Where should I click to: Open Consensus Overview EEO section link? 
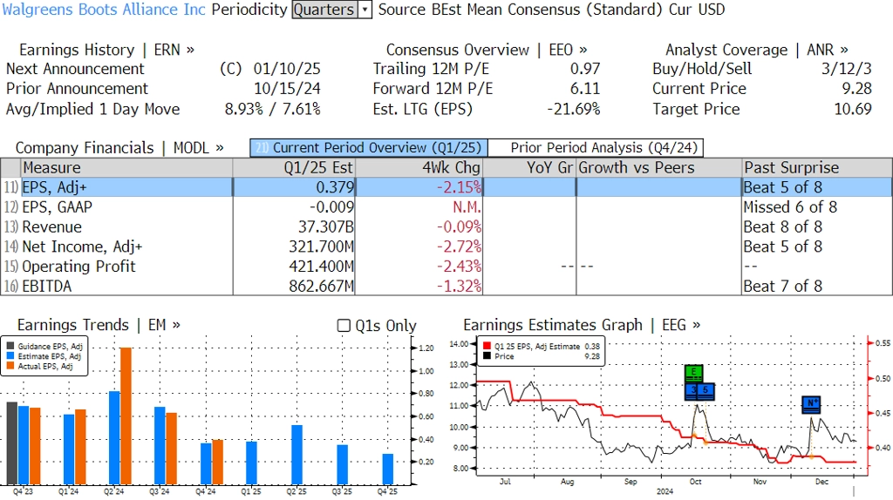tap(487, 50)
